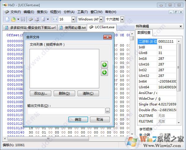Select the 大端 byte order radio
The height and width of the screenshot is (150, 186).
click(161, 135)
